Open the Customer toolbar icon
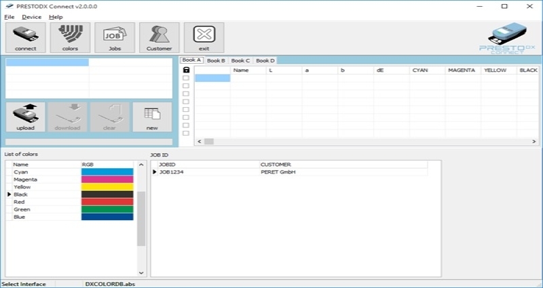543x288 pixels. pos(160,38)
